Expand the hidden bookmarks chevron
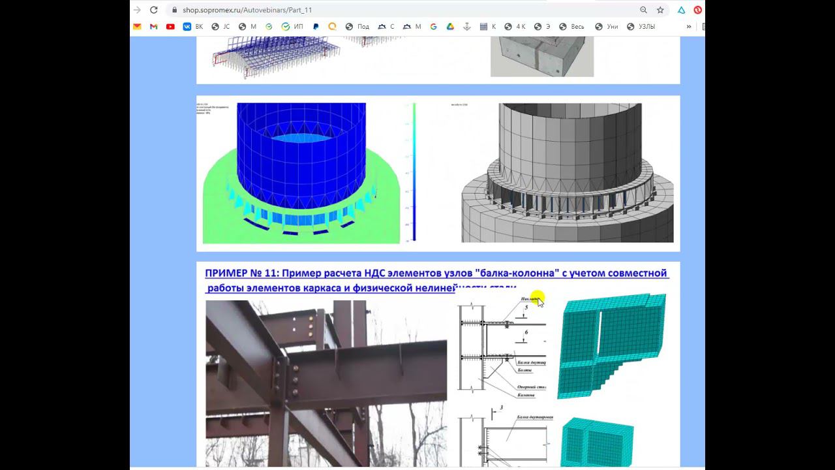Image resolution: width=835 pixels, height=470 pixels. click(x=689, y=27)
